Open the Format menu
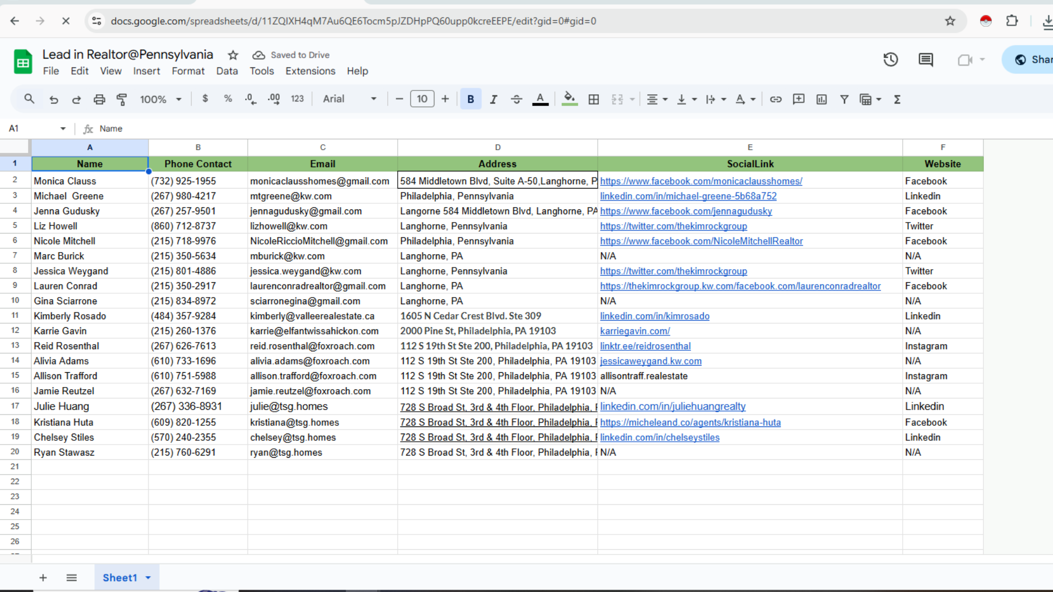This screenshot has width=1053, height=592. click(x=188, y=71)
